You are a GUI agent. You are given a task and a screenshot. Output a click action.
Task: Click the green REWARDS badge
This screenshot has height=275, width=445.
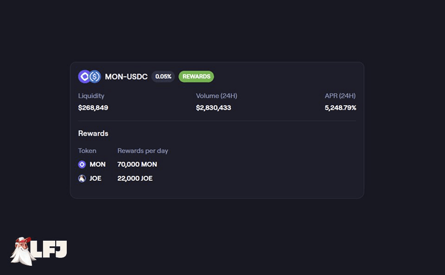pos(196,76)
